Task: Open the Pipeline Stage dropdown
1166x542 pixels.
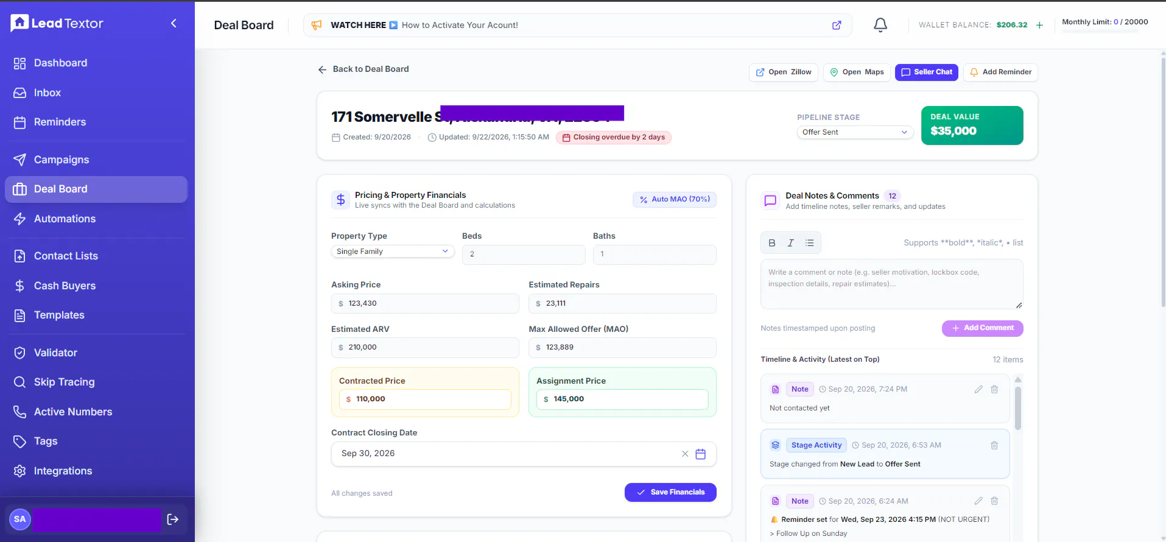Action: (x=855, y=132)
